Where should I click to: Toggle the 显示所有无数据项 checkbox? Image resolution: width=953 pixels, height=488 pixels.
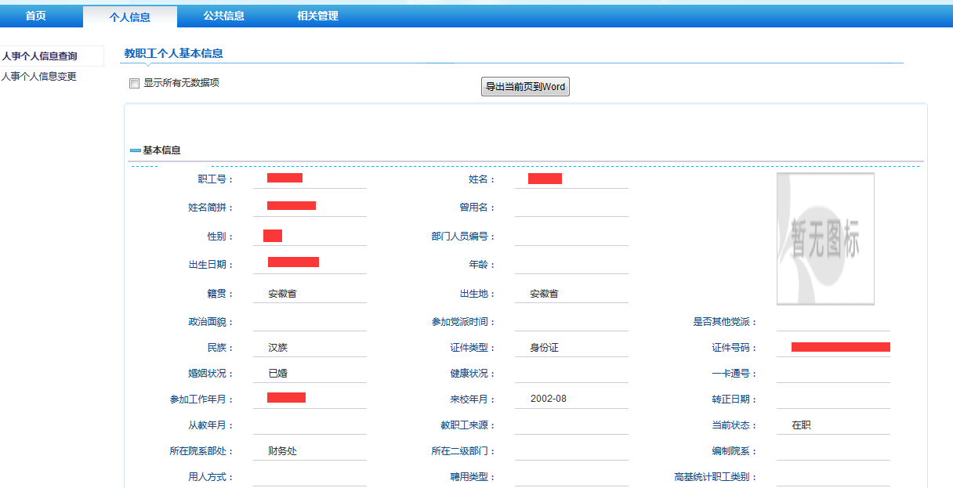pos(134,84)
